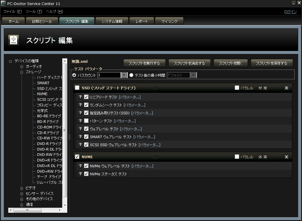Click the help icon for パターン テスト
Screen dimensions: 302x221
[80, 121]
